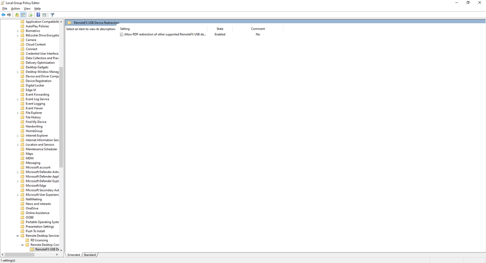Select Delivery Optimization tree item

[40, 63]
